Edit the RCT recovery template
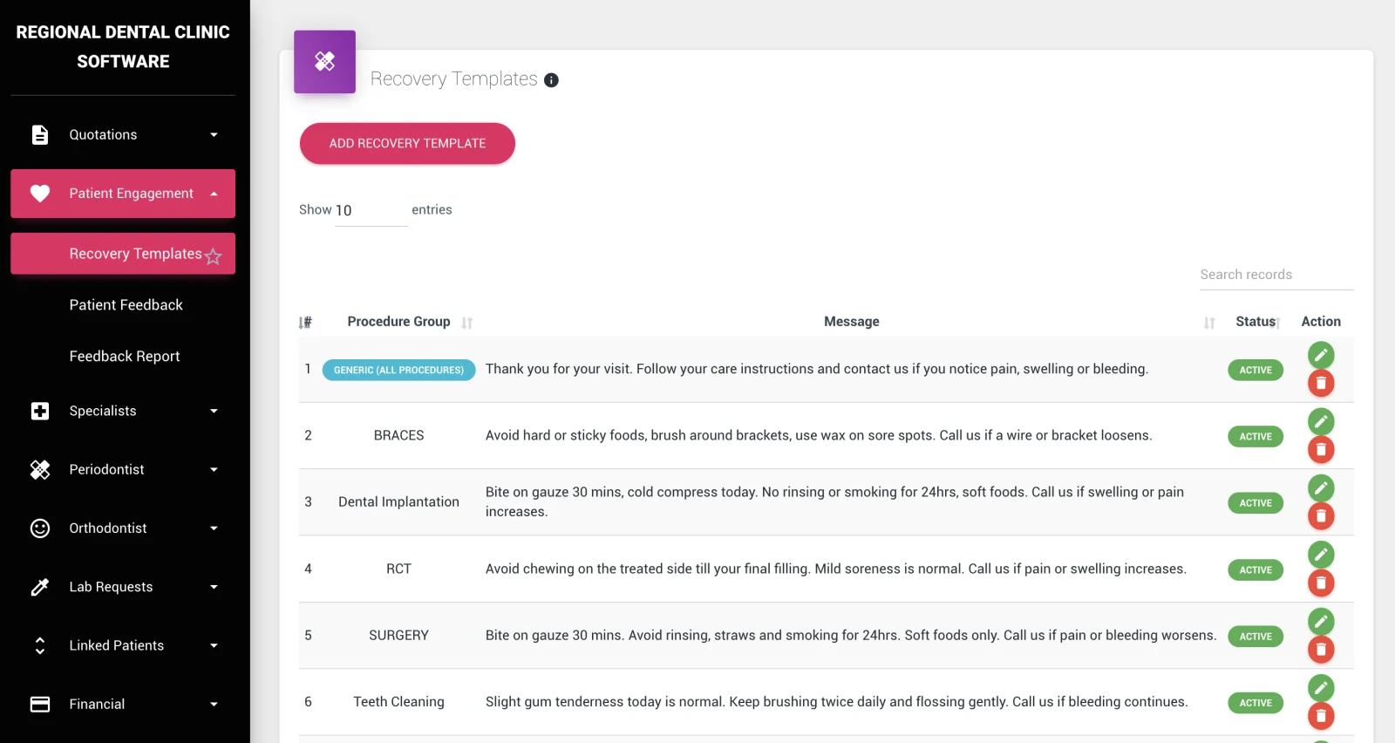 click(1321, 555)
